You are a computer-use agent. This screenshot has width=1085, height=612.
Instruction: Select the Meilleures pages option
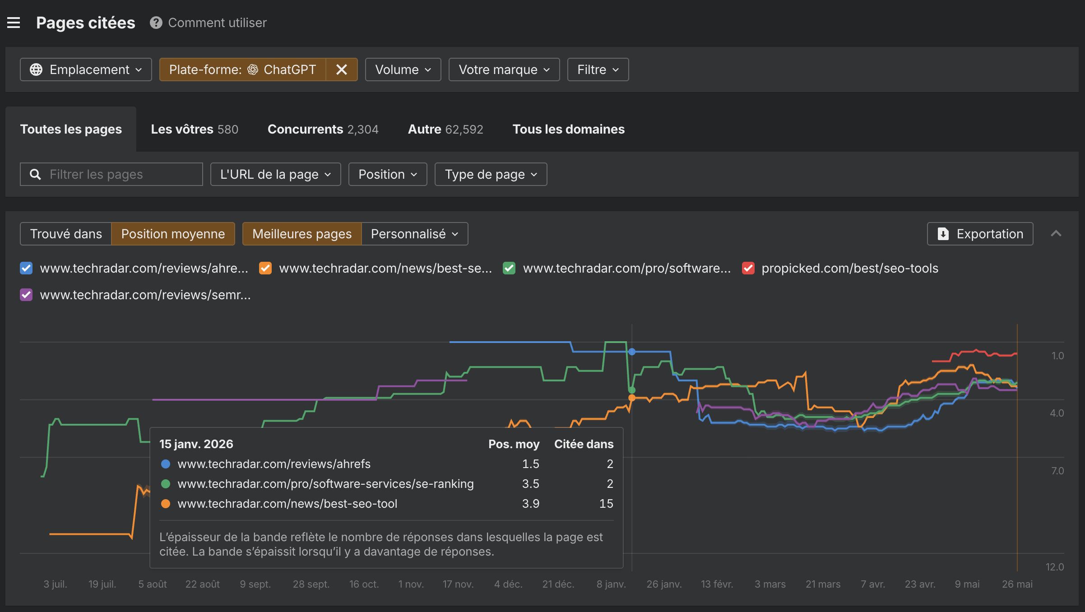click(x=302, y=234)
